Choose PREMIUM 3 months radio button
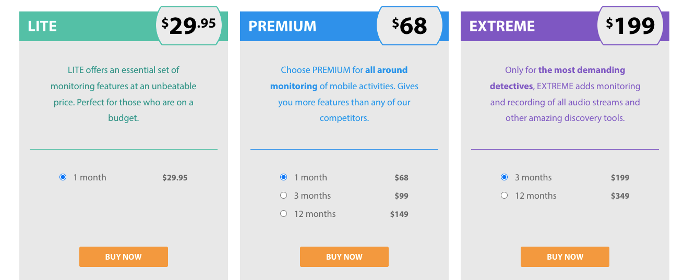The image size is (684, 280). (284, 196)
